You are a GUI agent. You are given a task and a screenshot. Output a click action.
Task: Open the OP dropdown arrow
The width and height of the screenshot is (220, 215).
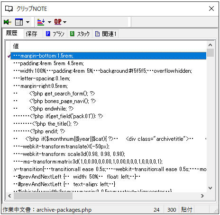point(64,22)
